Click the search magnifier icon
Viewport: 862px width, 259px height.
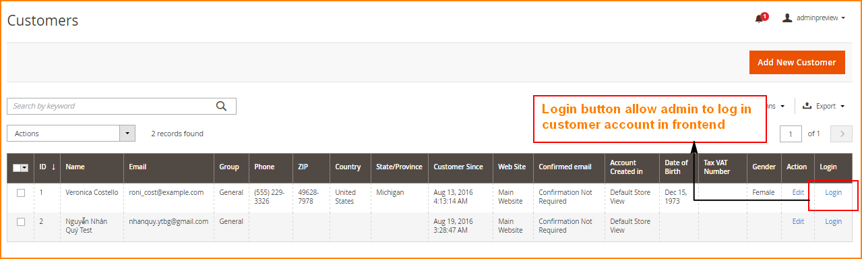click(x=221, y=106)
